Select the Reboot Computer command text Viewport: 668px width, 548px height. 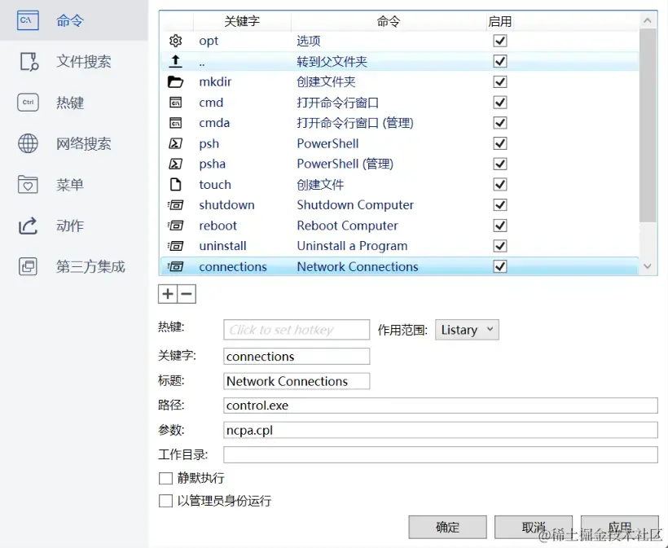coord(348,226)
